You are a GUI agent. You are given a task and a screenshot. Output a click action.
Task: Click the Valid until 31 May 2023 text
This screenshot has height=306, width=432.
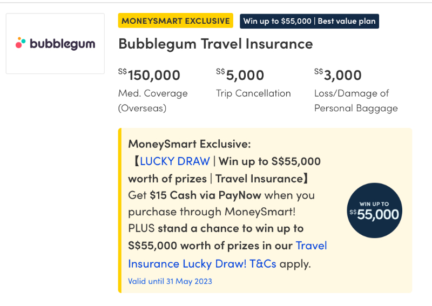click(170, 281)
